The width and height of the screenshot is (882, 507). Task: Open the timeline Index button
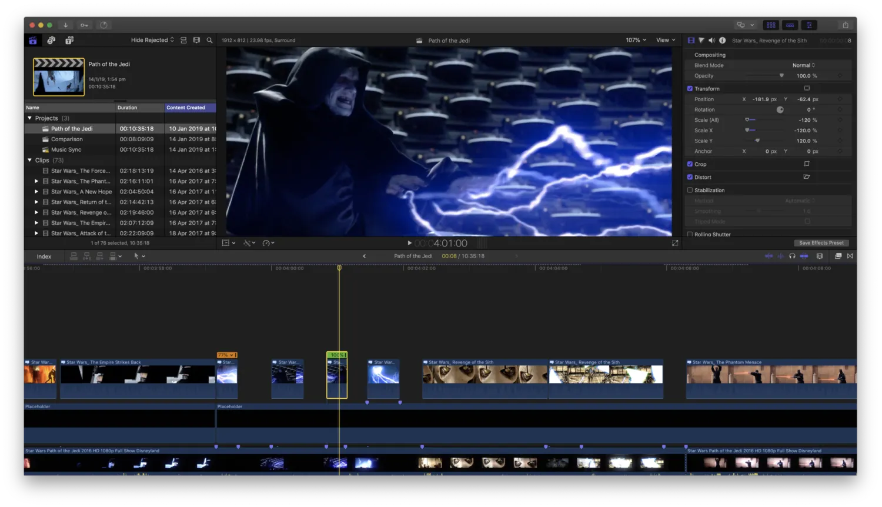click(44, 256)
